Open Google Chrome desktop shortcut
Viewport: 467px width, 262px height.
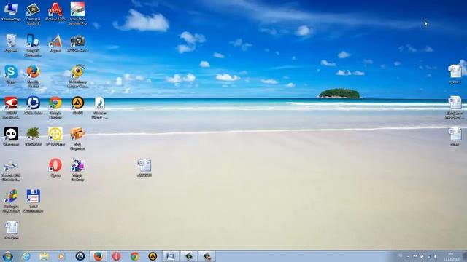coord(55,108)
